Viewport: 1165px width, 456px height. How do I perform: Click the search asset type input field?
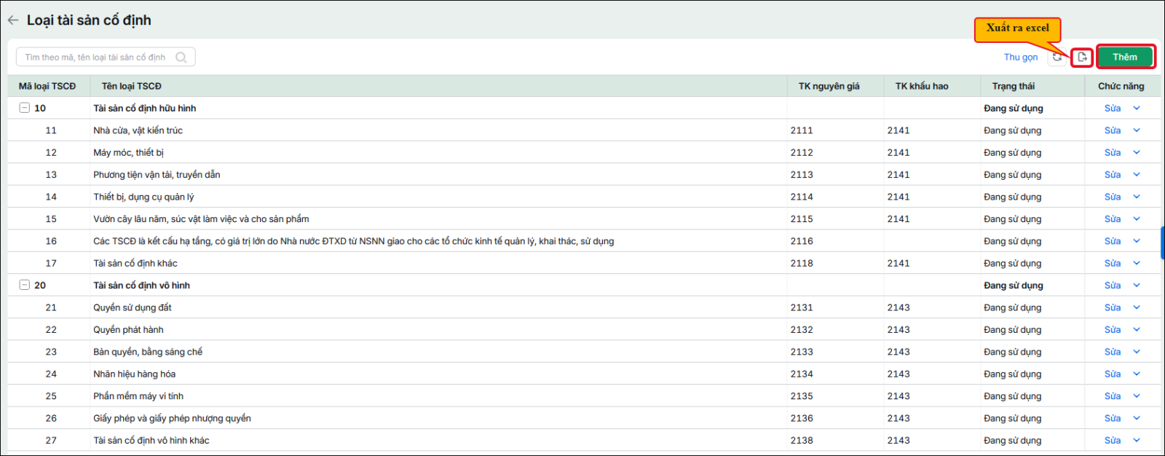pos(106,57)
